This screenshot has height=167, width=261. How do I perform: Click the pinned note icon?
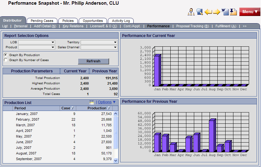pyautogui.click(x=233, y=12)
